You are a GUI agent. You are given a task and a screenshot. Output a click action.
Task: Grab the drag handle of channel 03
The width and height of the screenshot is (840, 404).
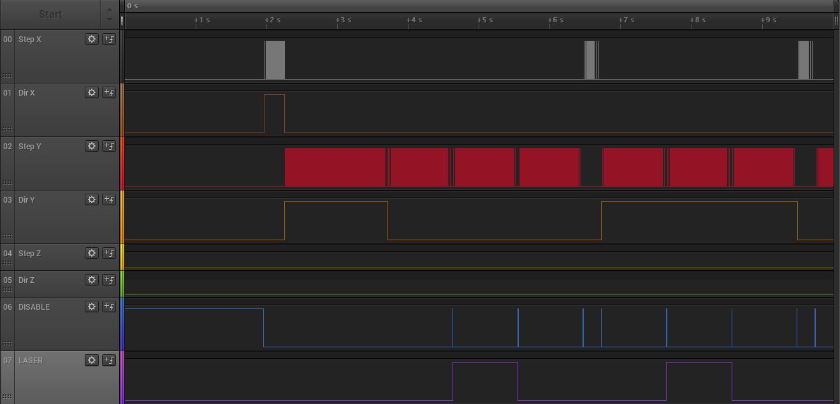8,236
